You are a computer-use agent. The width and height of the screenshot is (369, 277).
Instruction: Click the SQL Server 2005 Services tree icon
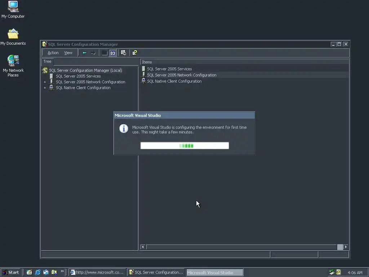pos(51,76)
